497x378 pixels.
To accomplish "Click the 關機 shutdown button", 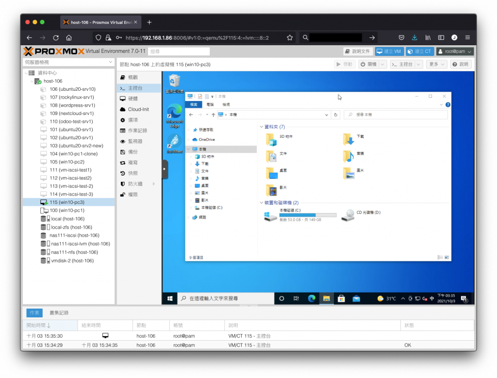I will (x=369, y=65).
